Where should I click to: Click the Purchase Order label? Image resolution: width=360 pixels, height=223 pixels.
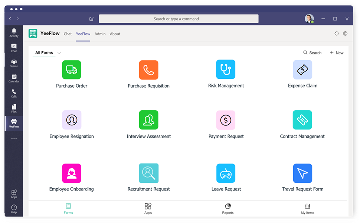click(x=72, y=86)
